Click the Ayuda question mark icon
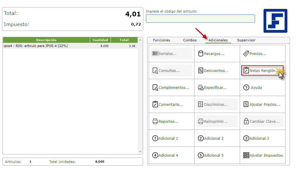Image resolution: width=304 pixels, height=176 pixels. click(x=246, y=87)
